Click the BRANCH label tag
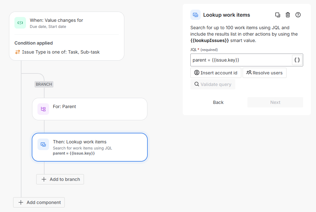The width and height of the screenshot is (316, 212). point(44,84)
